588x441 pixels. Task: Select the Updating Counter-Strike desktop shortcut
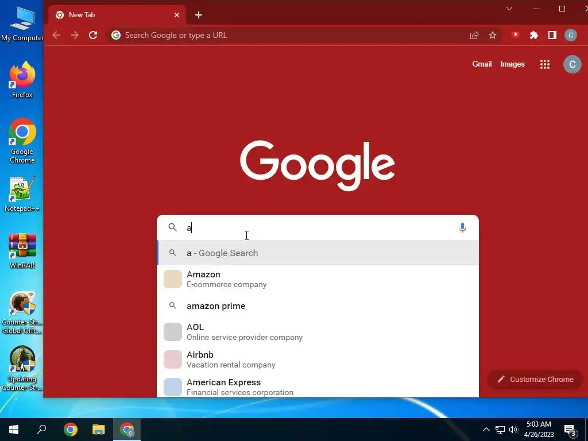(22, 368)
